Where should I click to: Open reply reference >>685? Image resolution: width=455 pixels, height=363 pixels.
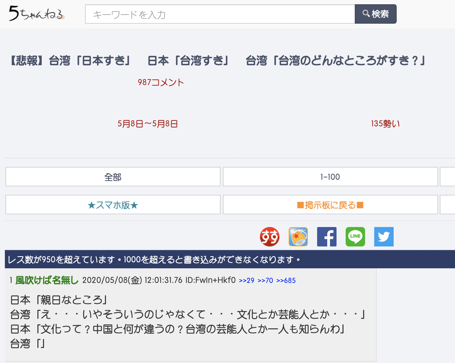coord(286,280)
